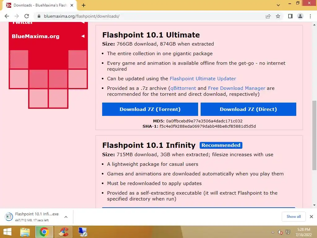Click the Recommended badge next to Infinity

pyautogui.click(x=221, y=145)
